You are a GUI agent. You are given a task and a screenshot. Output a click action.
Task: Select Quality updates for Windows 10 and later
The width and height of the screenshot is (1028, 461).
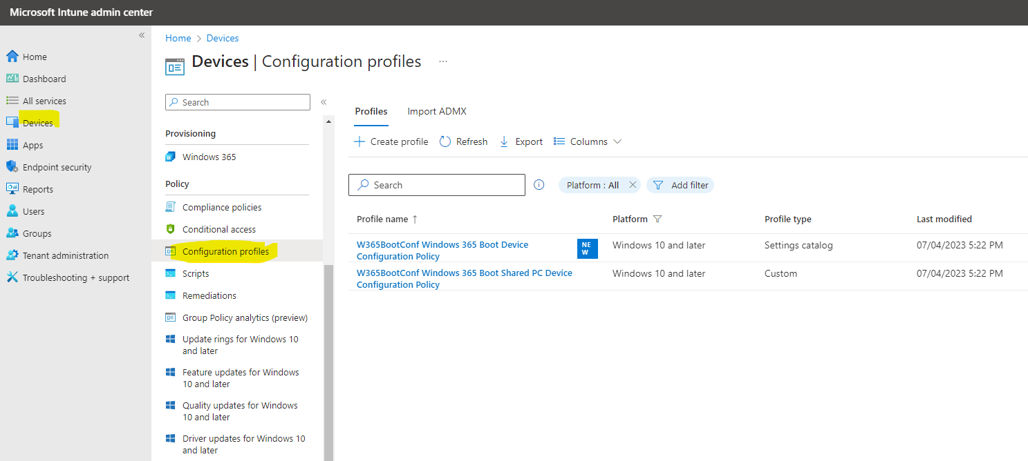click(x=240, y=411)
